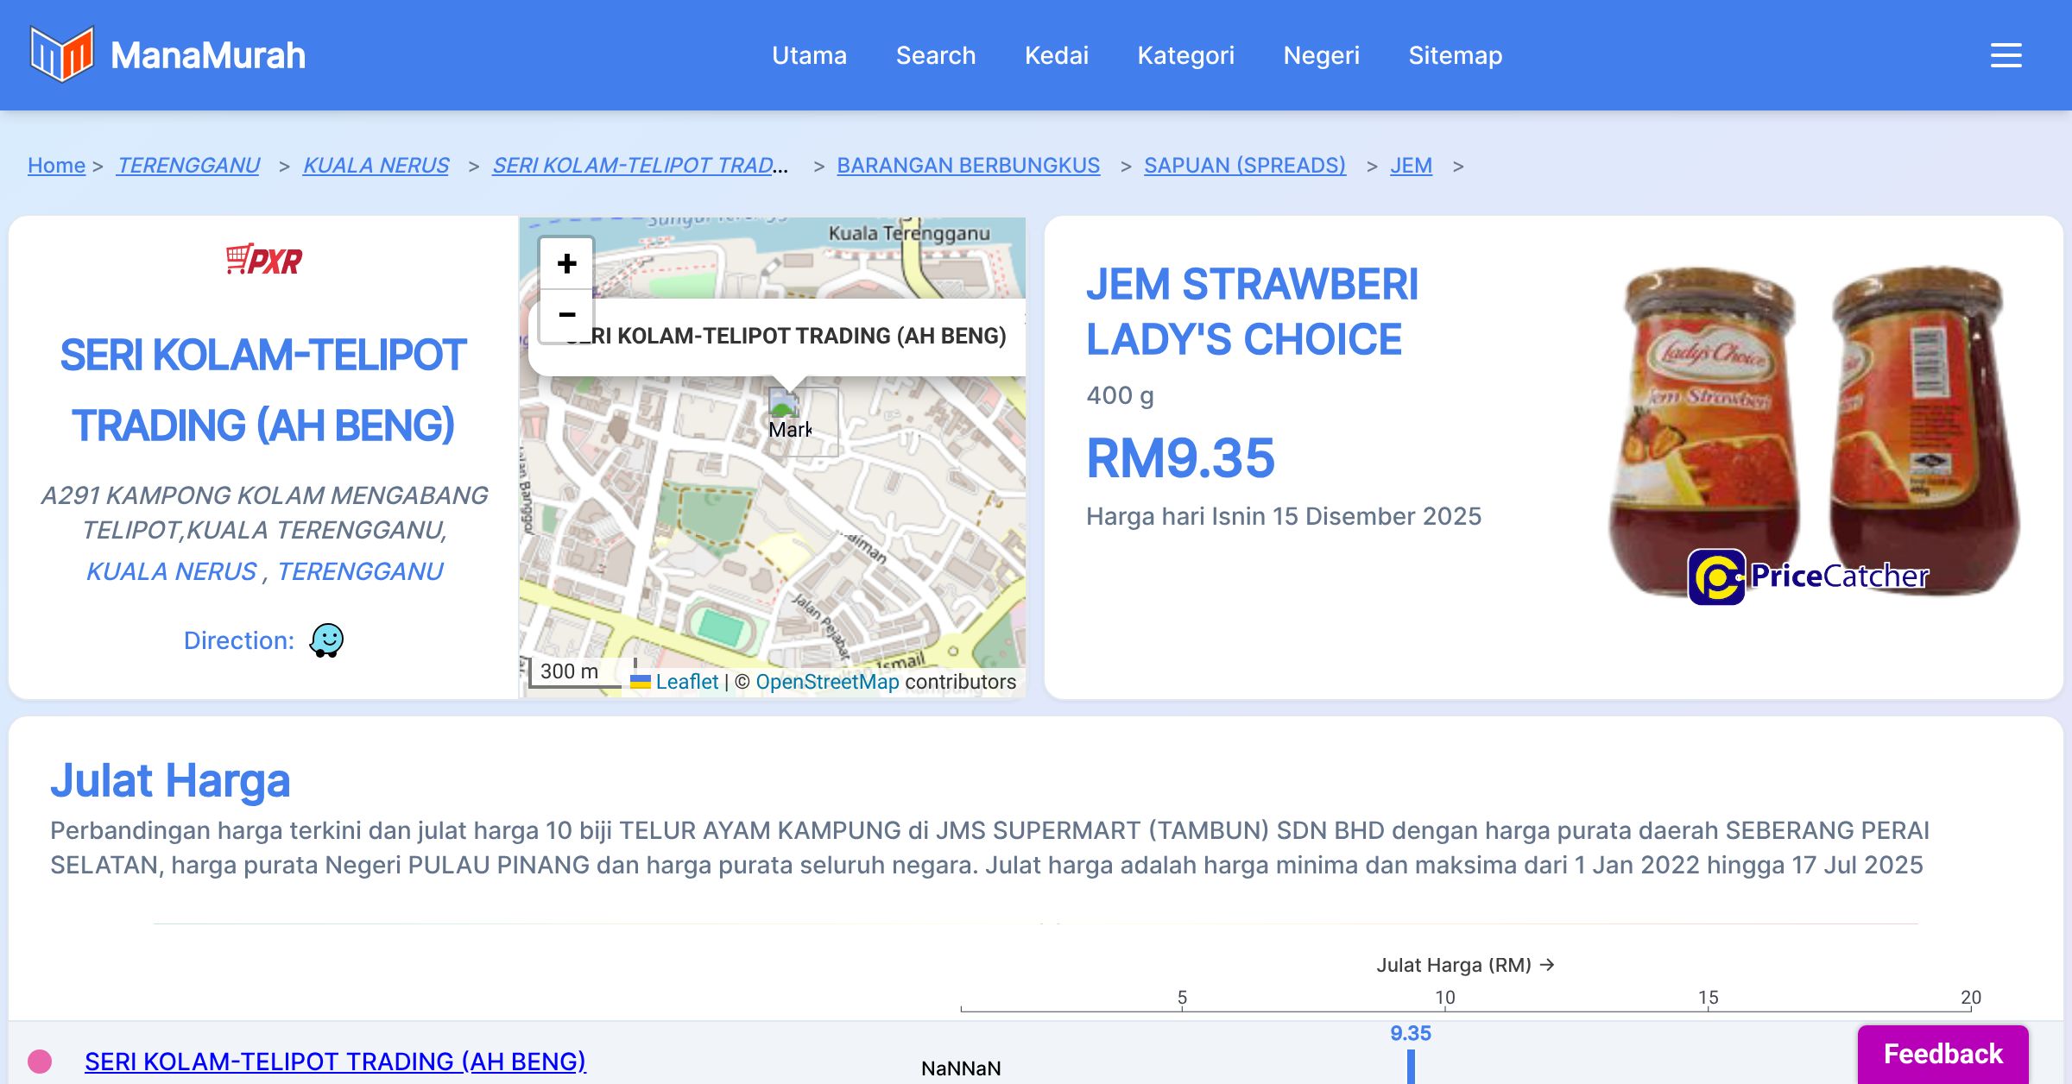This screenshot has width=2072, height=1084.
Task: Zoom out on the map
Action: tap(566, 315)
